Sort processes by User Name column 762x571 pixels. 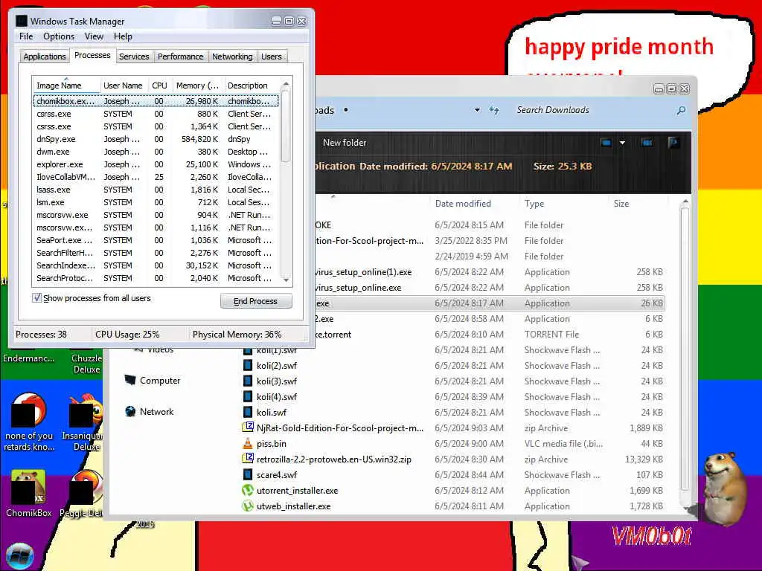coord(124,86)
